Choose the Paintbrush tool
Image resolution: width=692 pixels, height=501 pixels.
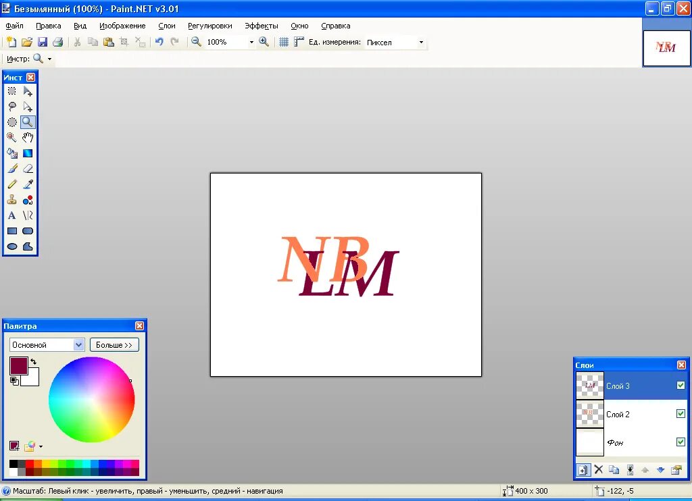pyautogui.click(x=12, y=169)
